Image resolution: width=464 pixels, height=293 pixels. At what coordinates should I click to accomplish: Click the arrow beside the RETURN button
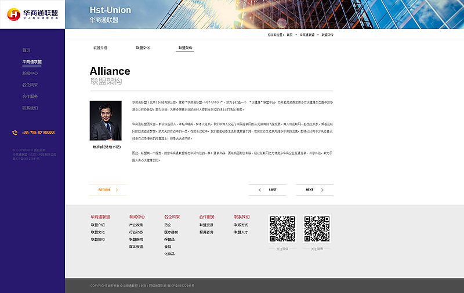coord(117,190)
